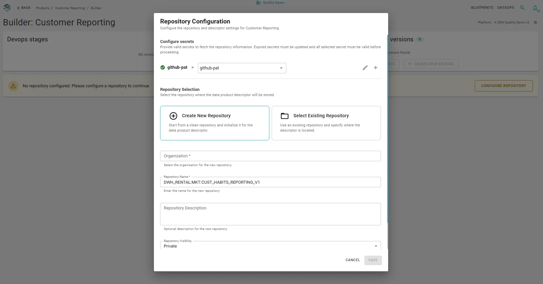Click the Repository Configuration heading
The height and width of the screenshot is (284, 543).
(x=195, y=21)
